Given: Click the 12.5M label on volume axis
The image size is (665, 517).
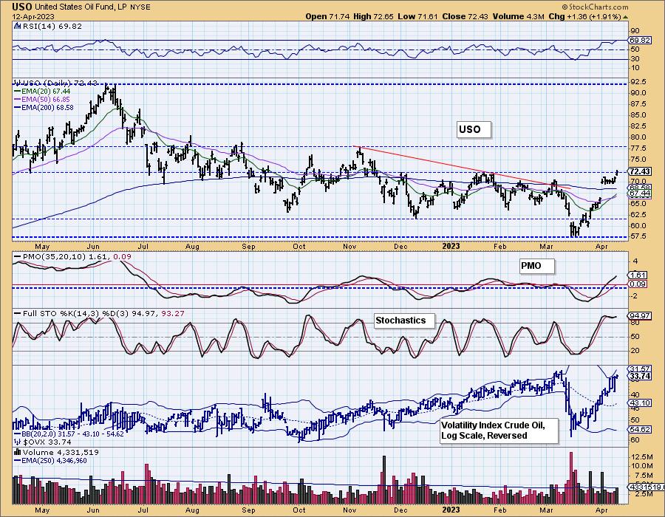Looking at the screenshot, I should point(642,457).
